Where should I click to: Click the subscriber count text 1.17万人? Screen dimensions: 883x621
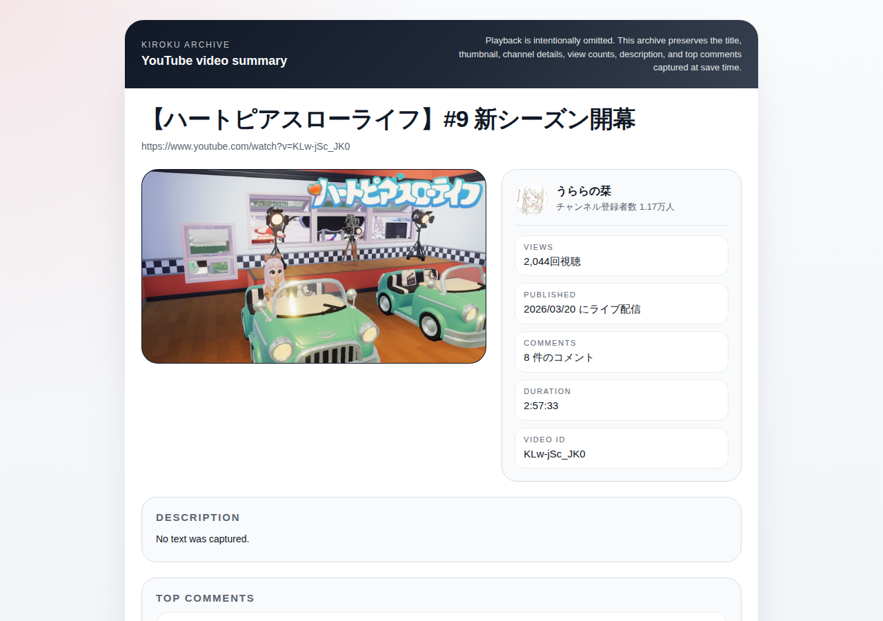point(657,207)
